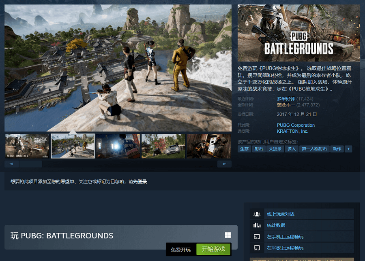Image resolution: width=365 pixels, height=261 pixels.
Task: Click the right arrow below the screenshot gallery
Action: coord(224,163)
